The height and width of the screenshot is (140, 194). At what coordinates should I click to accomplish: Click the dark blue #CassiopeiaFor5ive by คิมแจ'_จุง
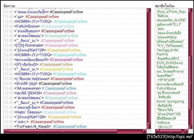tap(57, 103)
